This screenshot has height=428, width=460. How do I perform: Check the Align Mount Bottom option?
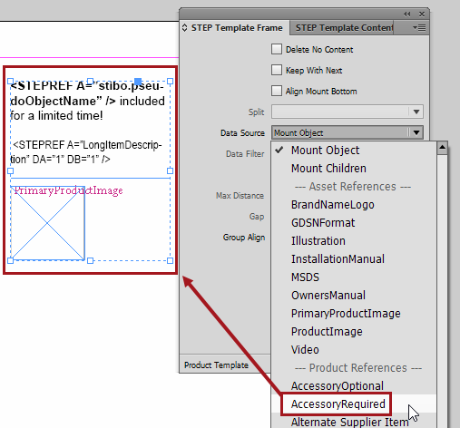pyautogui.click(x=277, y=91)
